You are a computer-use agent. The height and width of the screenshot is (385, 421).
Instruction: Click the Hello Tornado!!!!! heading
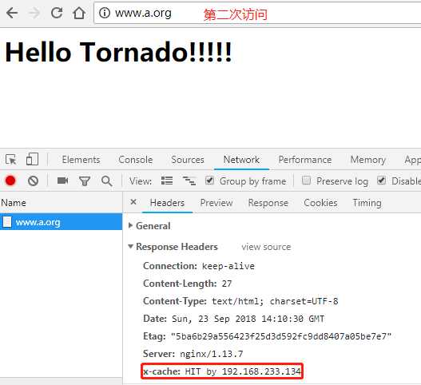(x=118, y=52)
